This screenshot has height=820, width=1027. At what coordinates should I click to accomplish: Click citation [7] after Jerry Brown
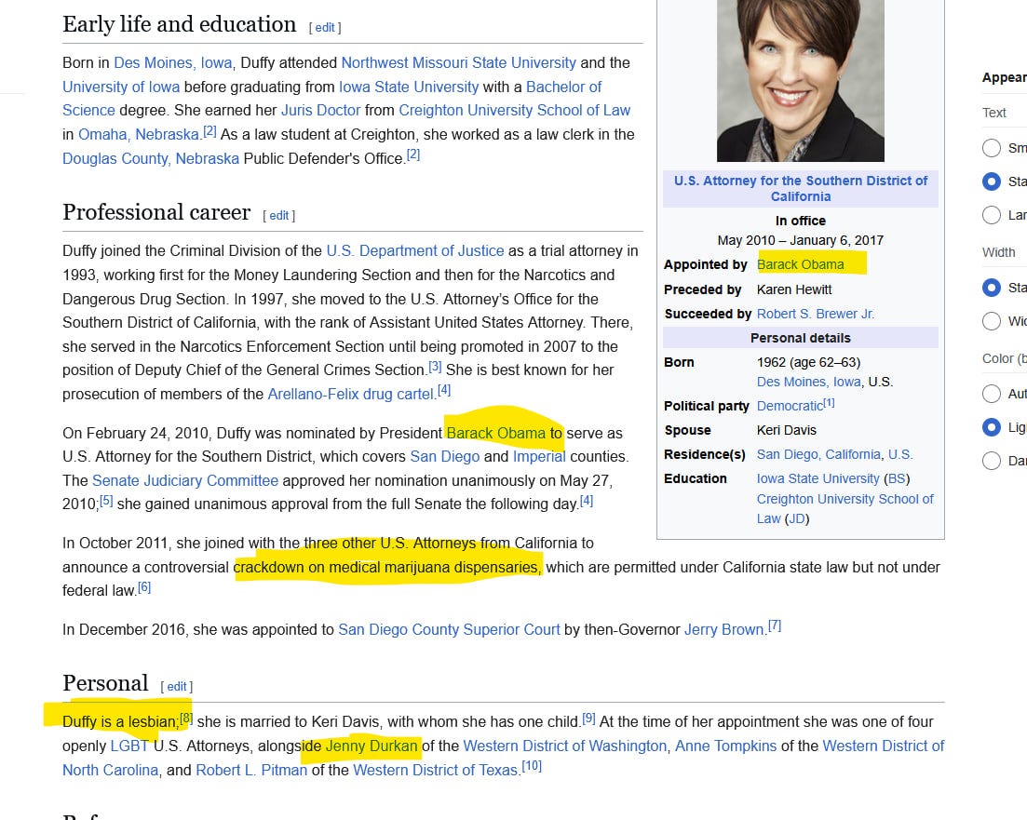[774, 626]
